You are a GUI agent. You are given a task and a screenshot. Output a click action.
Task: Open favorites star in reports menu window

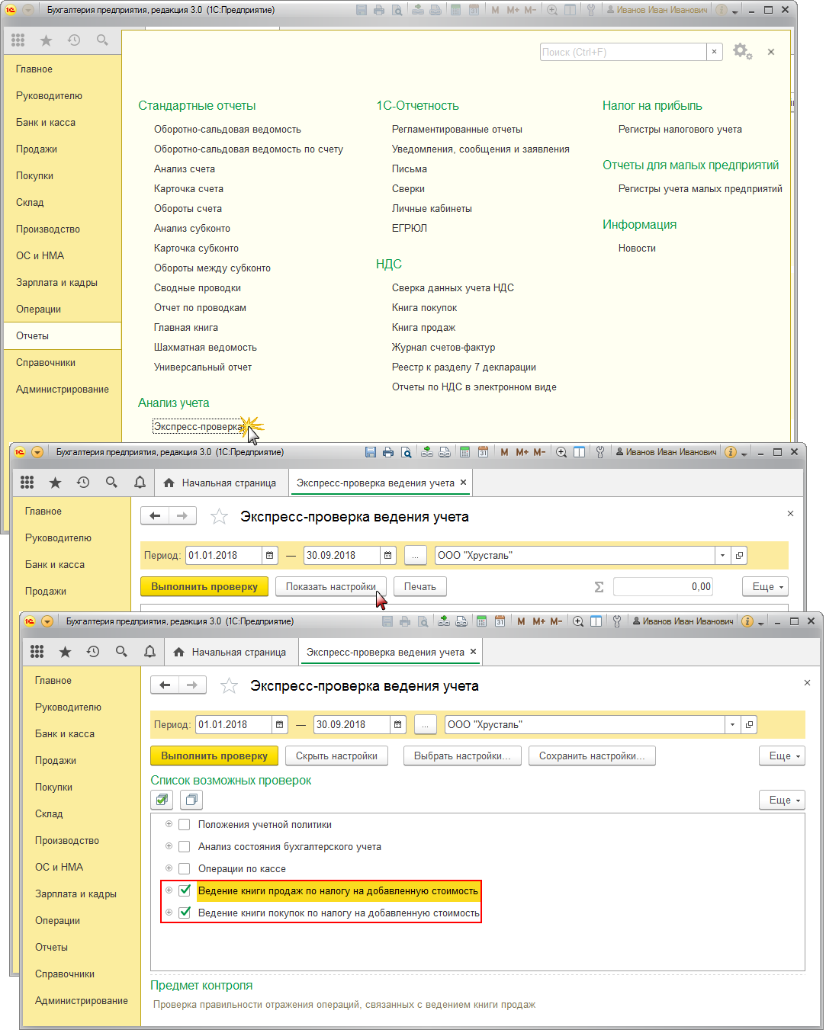pos(46,40)
